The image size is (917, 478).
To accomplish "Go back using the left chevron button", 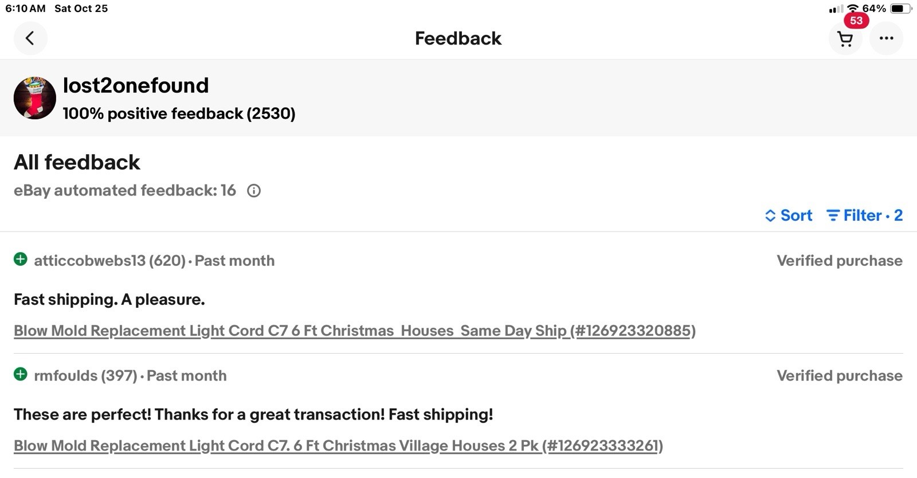I will tap(30, 38).
